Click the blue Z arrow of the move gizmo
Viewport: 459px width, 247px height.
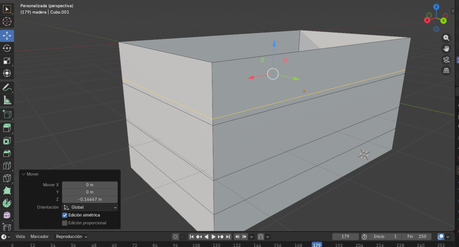click(274, 44)
